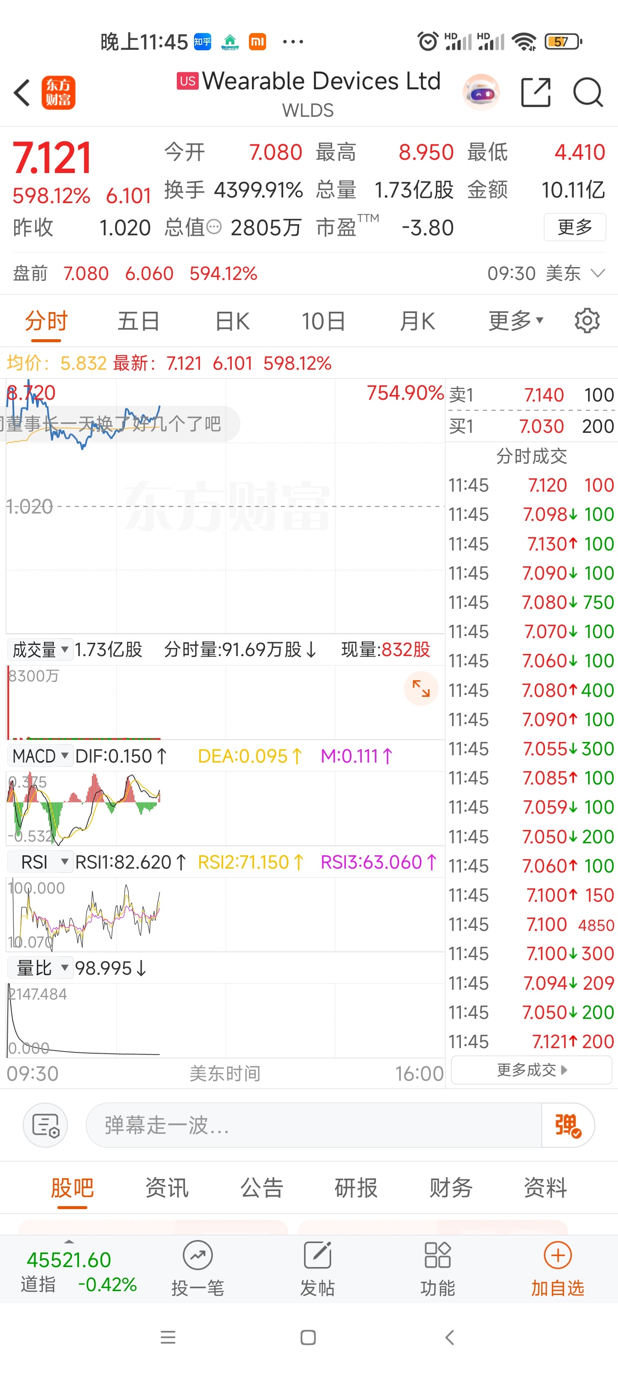Tap the 总值 info bubble icon
This screenshot has height=1374, width=618.
pyautogui.click(x=213, y=227)
